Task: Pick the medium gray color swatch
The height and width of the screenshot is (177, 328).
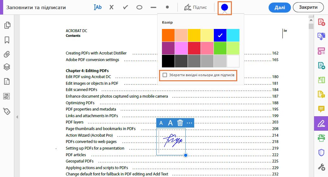Action: [x=194, y=61]
